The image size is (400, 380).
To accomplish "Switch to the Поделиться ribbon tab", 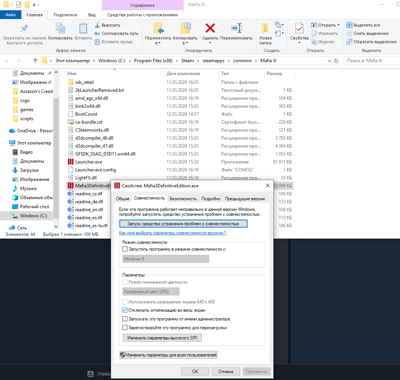I will [65, 15].
